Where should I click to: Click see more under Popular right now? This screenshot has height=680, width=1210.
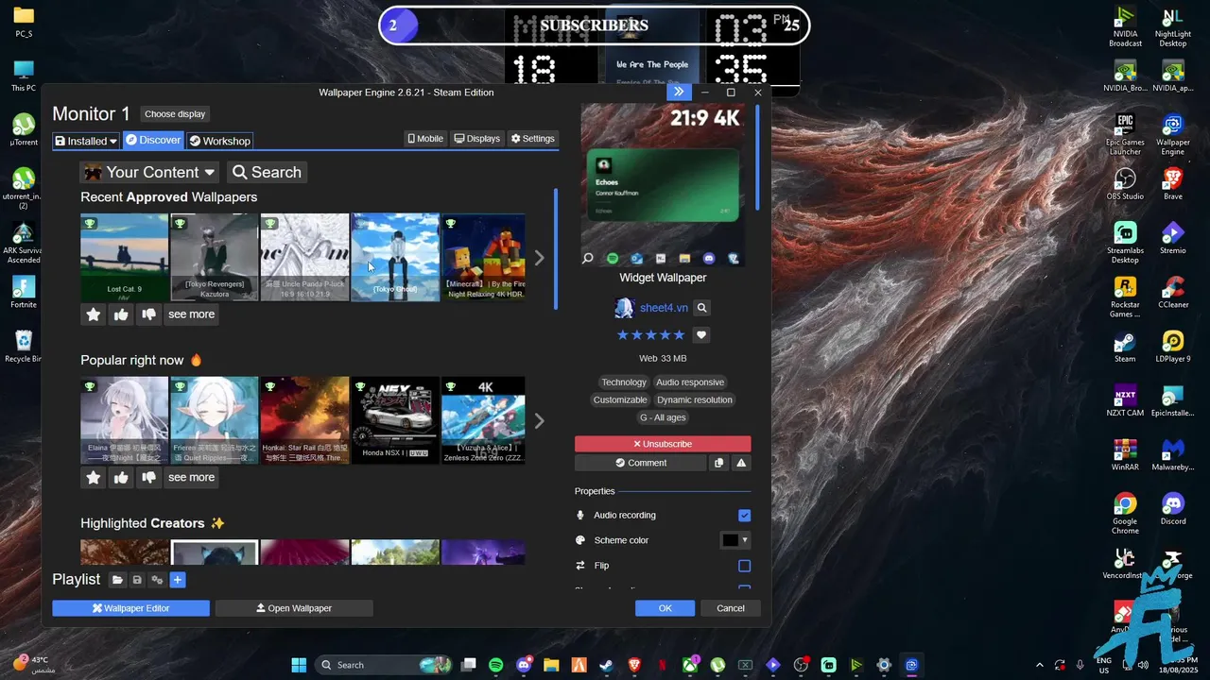191,478
